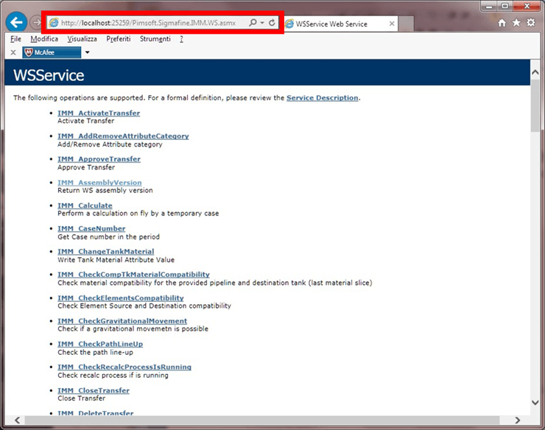Open IMM_Calculate operation link
The height and width of the screenshot is (430, 545).
[85, 205]
